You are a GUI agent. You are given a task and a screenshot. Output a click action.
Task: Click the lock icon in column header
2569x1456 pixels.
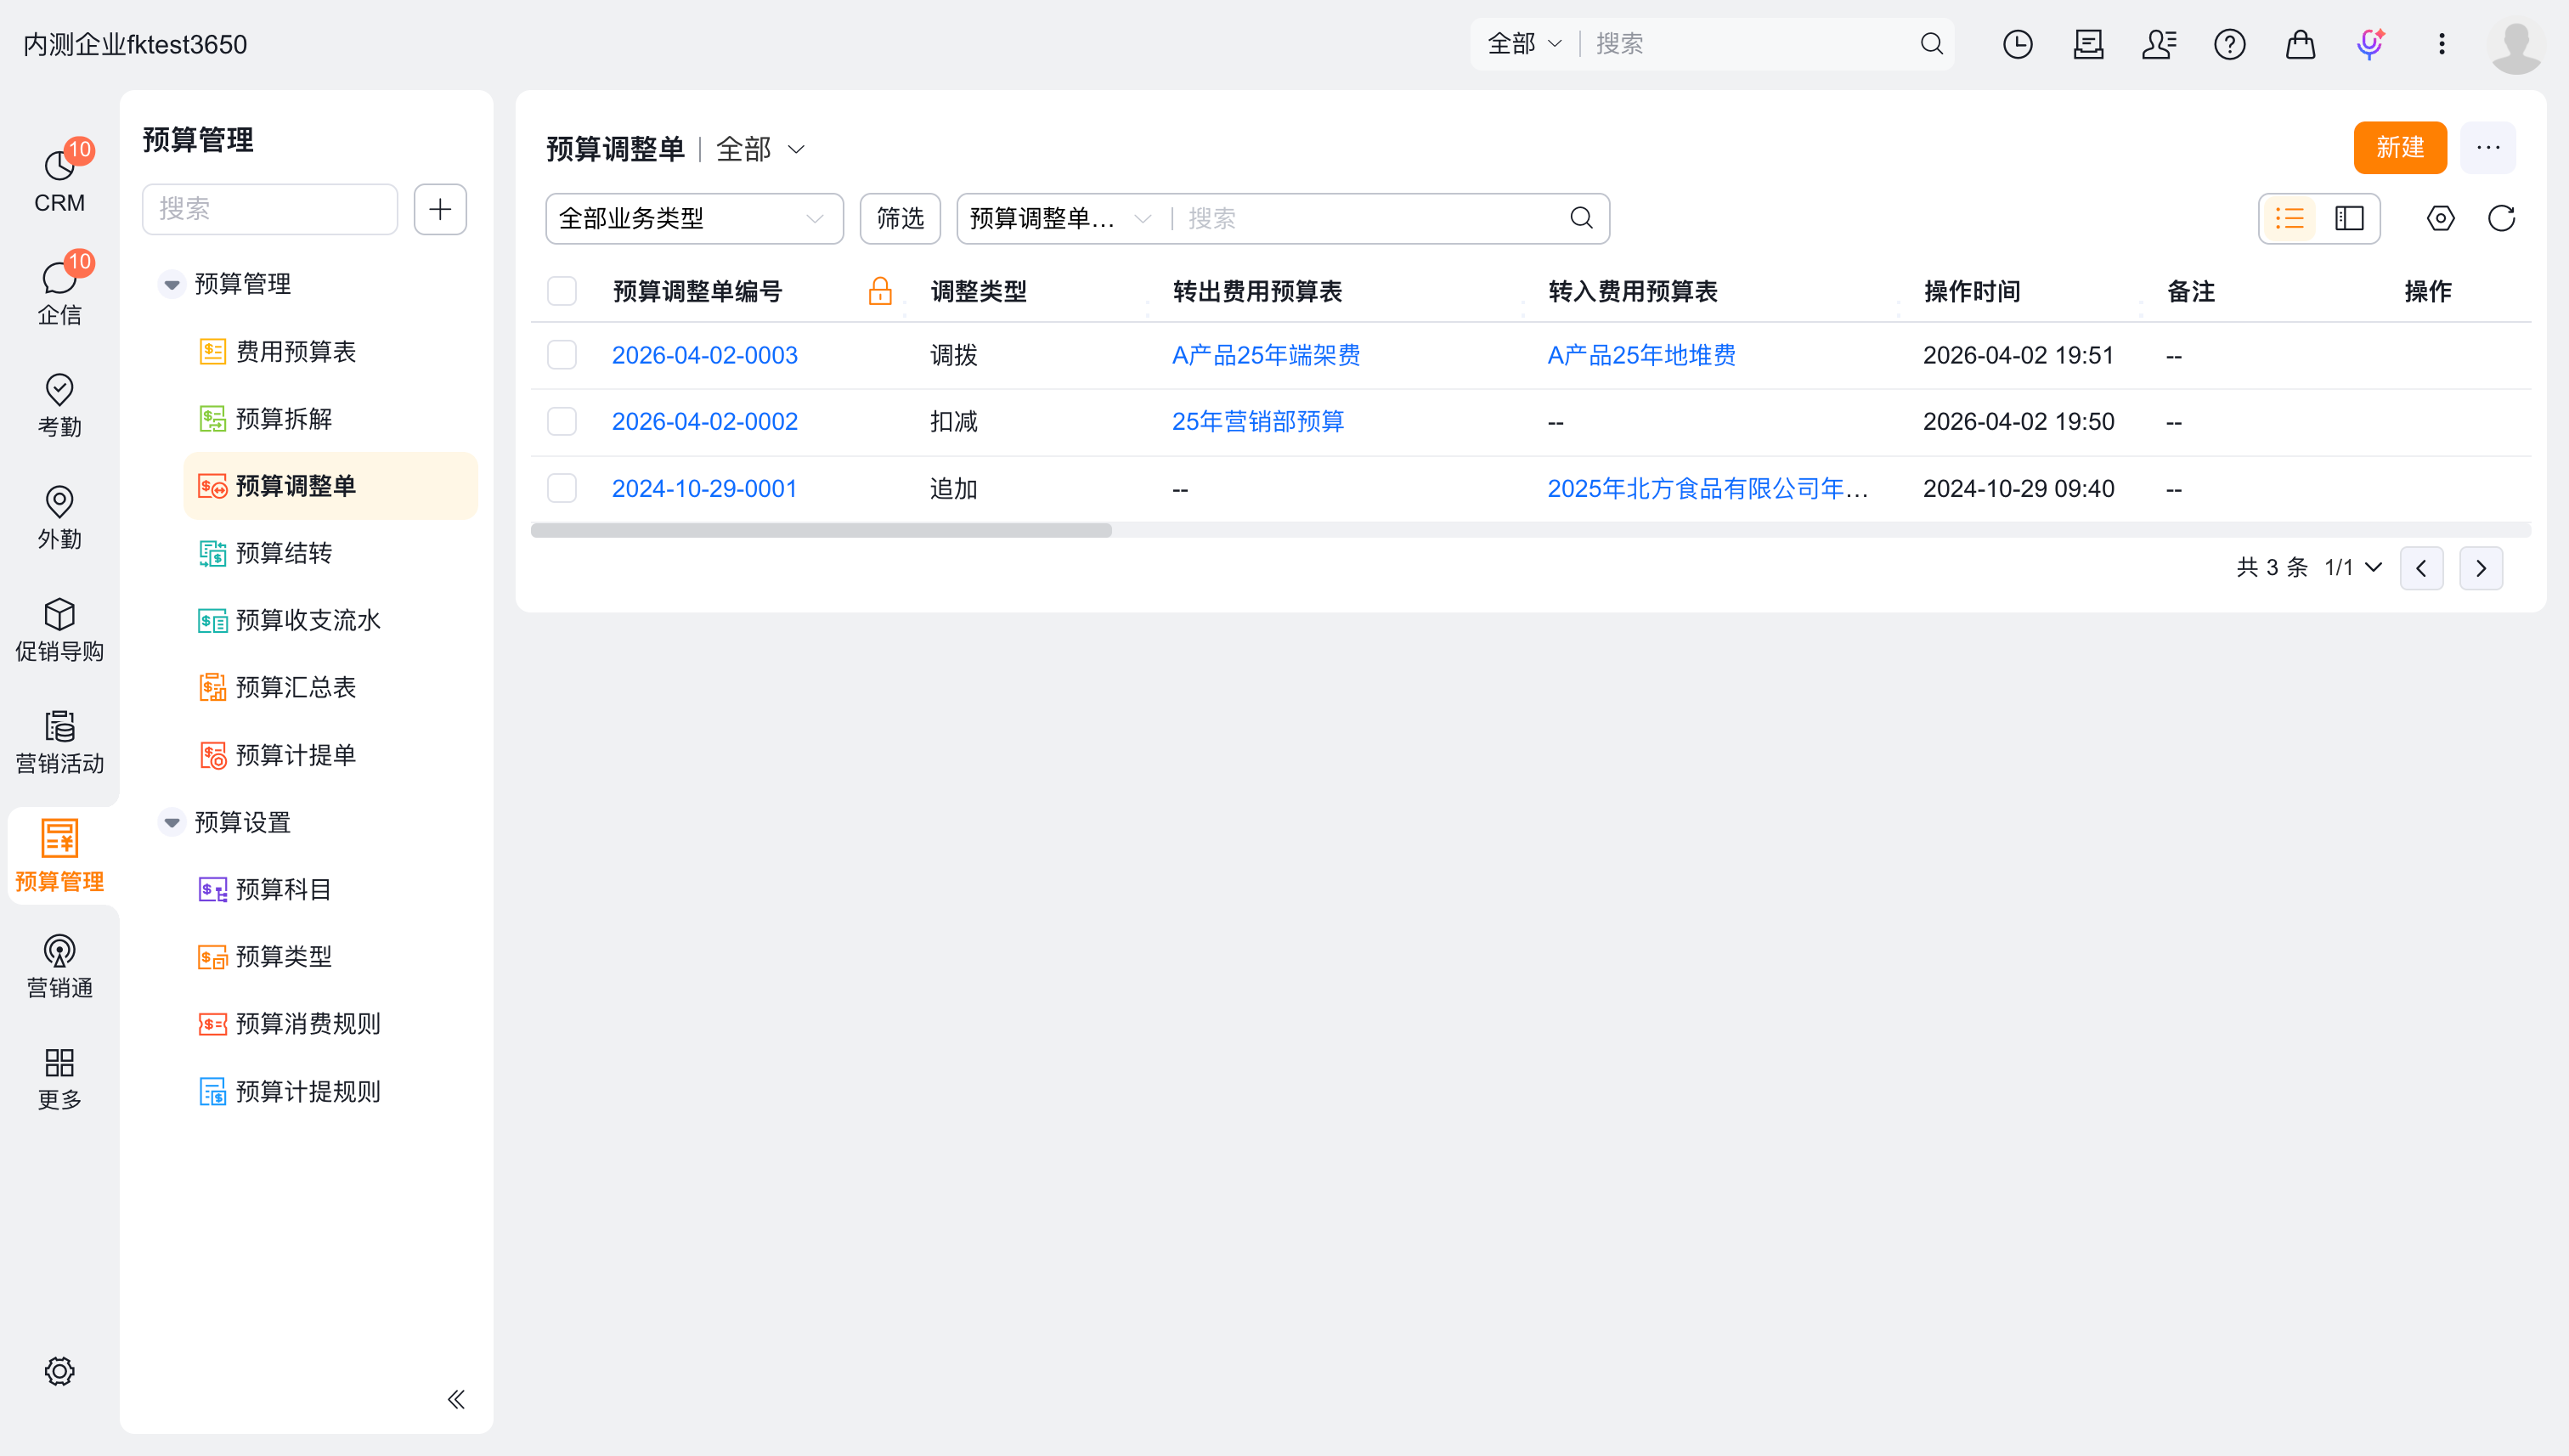click(880, 291)
